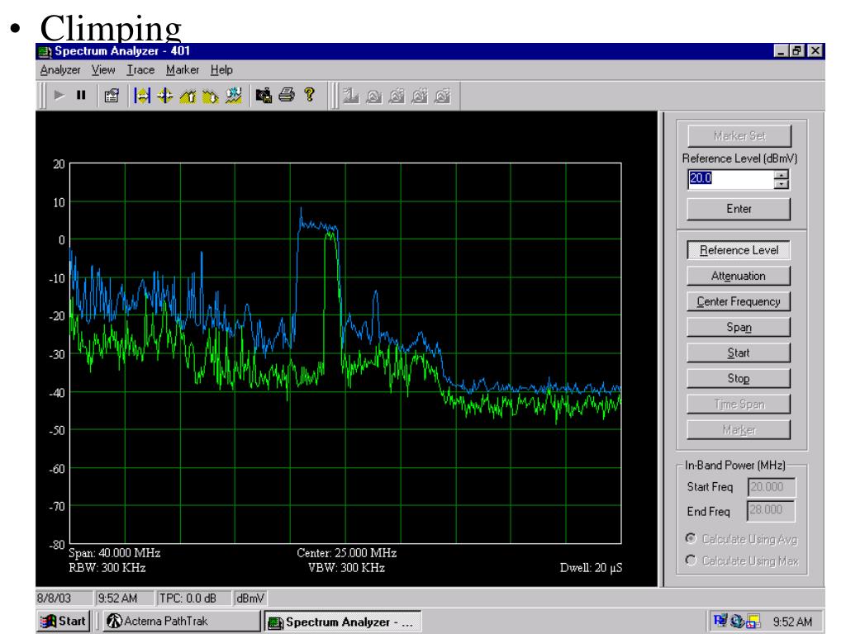This screenshot has height=634, width=846.
Task: Click the Spectrum Analyzer title bar icon
Action: (x=45, y=52)
